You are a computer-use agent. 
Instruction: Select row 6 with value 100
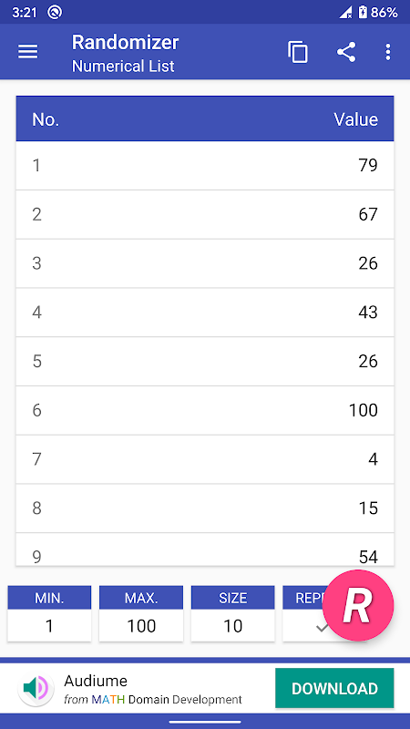[205, 411]
